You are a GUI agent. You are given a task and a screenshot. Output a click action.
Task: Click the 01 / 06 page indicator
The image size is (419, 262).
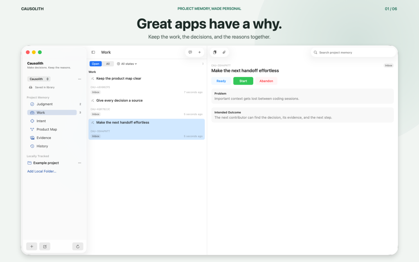[x=391, y=9]
